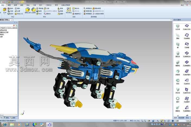The image size is (191, 127).
Task: Pick the Sphere (球体) shape in catalog
Action: (178, 82)
